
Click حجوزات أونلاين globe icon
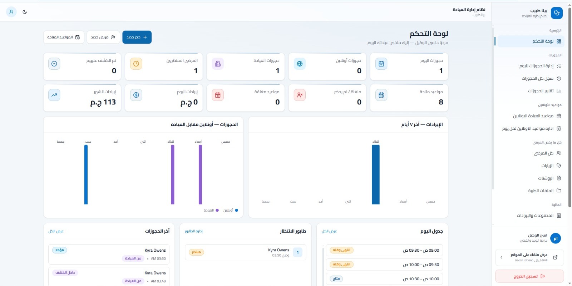(300, 64)
